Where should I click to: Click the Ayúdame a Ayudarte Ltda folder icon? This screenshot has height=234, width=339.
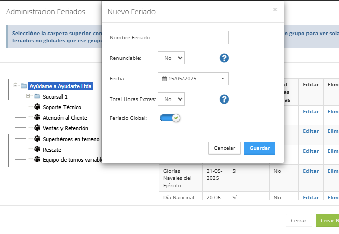(24, 86)
